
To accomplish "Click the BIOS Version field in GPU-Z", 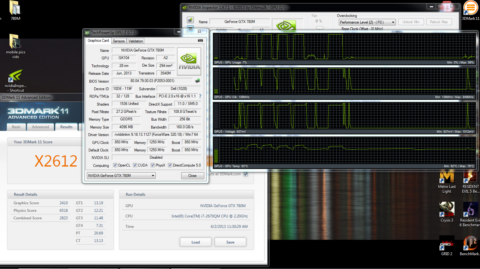I will tap(153, 81).
